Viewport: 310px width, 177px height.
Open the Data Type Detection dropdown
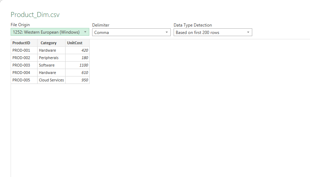pyautogui.click(x=213, y=33)
